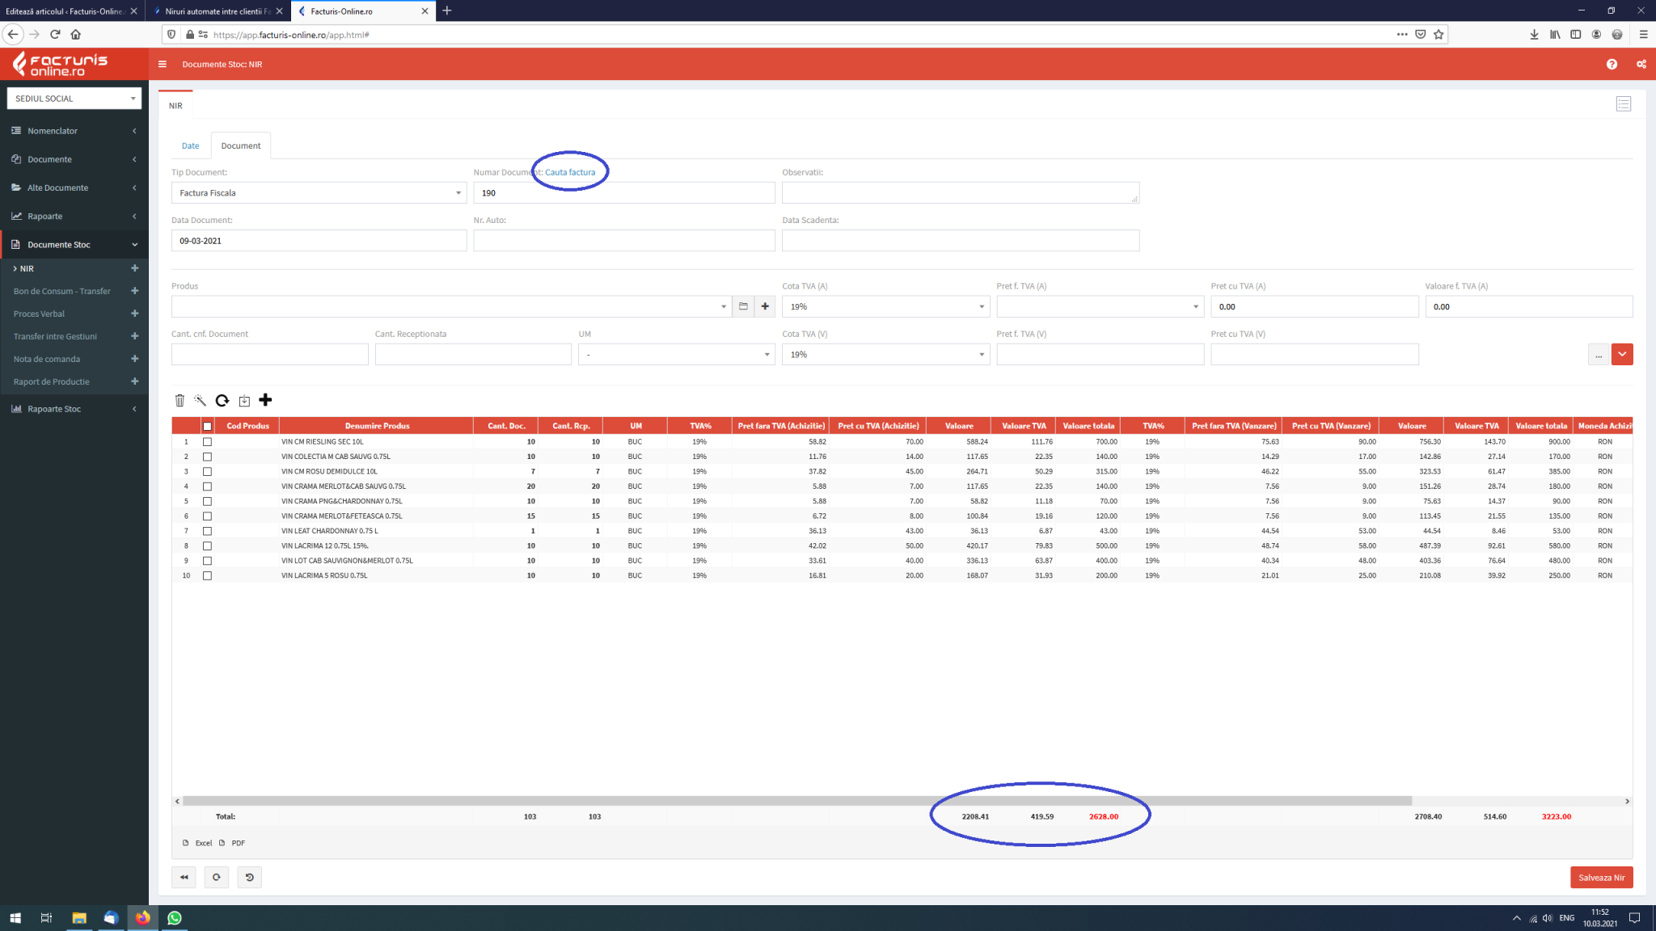Click the magic wand icon above the table
Viewport: 1656px width, 931px height.
click(201, 400)
